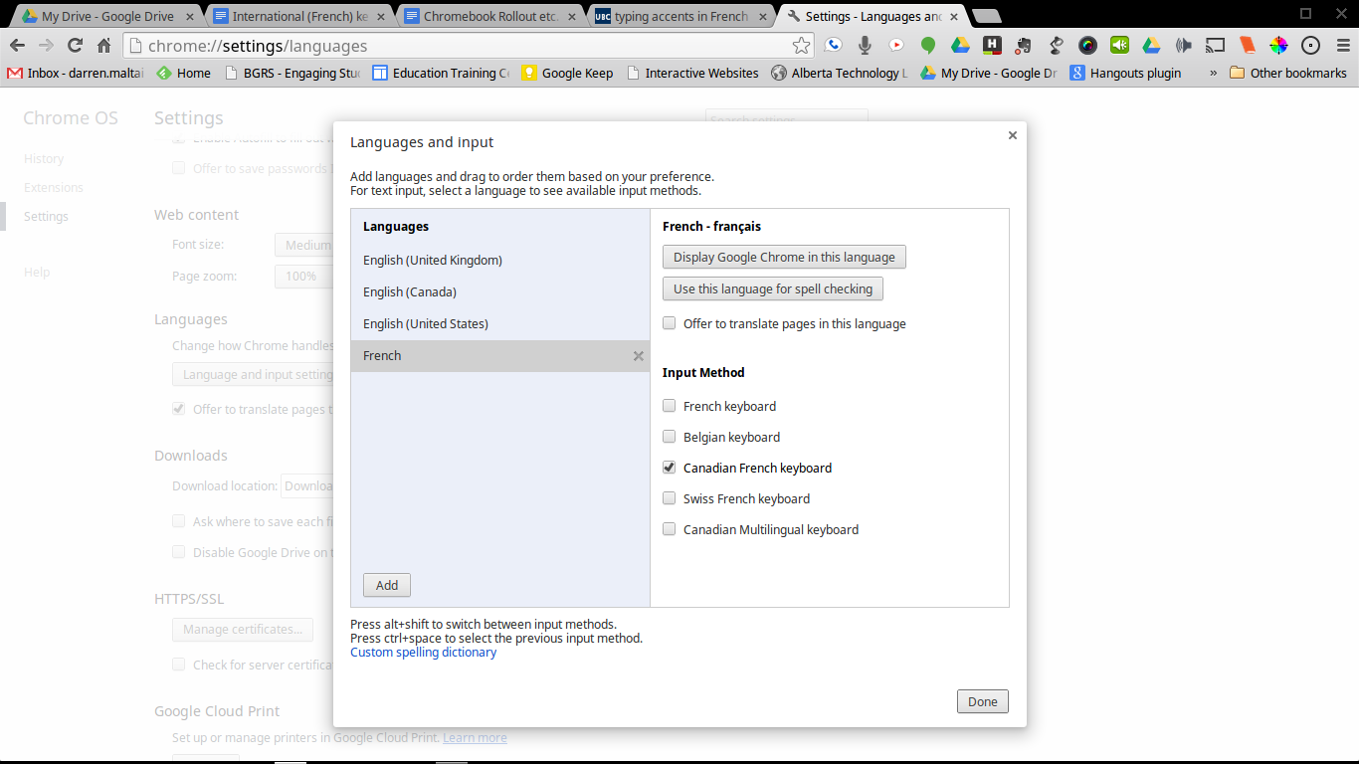Open the camera lens extension icon
The image size is (1359, 764).
pos(1087,45)
